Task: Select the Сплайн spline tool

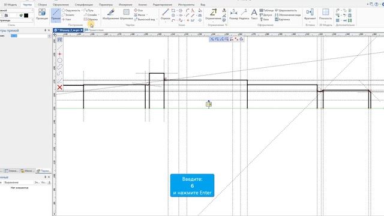Action: 91,14
